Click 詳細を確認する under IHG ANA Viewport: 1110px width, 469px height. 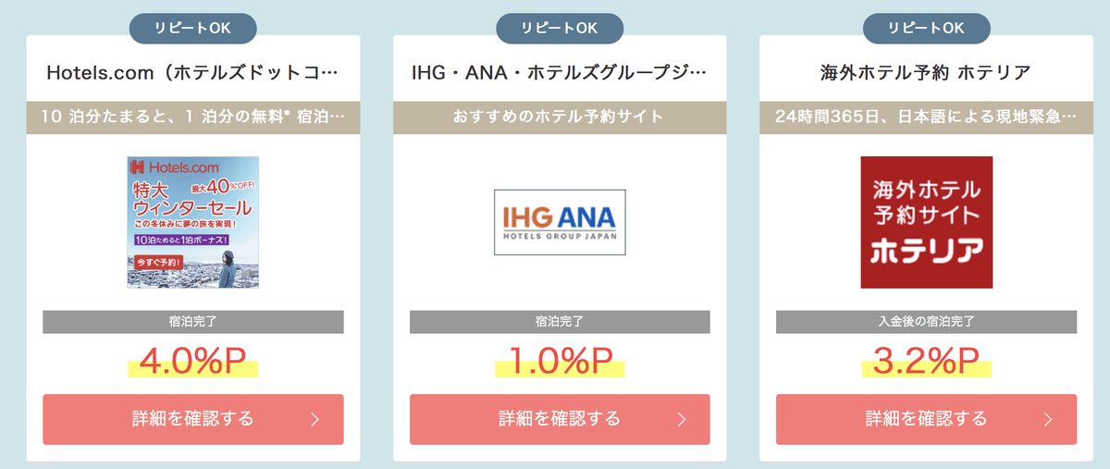click(x=560, y=419)
